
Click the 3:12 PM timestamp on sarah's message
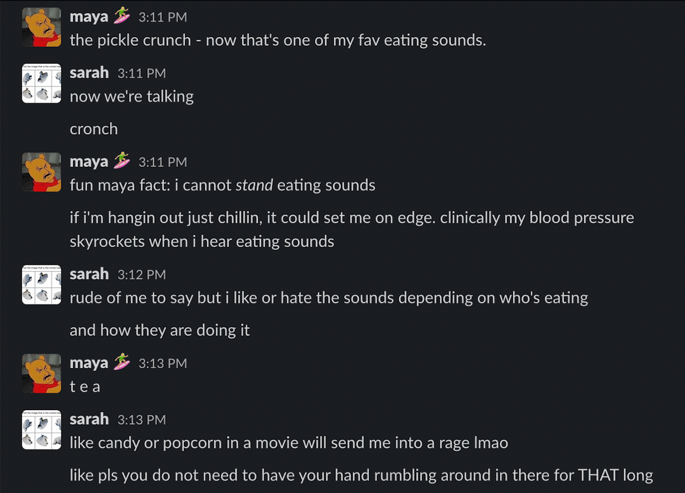tap(142, 275)
